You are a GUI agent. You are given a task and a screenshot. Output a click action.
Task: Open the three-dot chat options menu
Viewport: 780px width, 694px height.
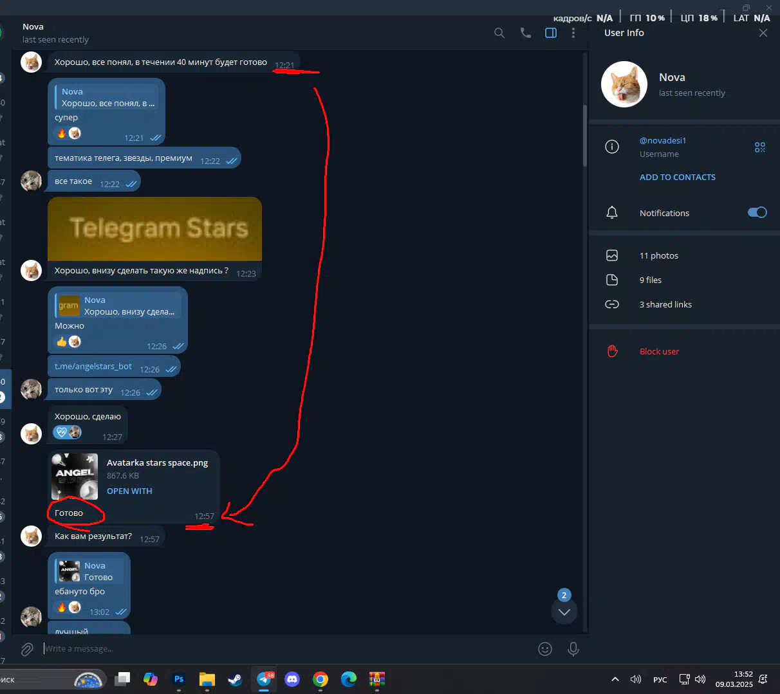[573, 33]
